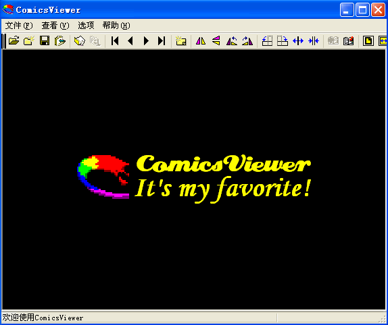Click the dotted page with left arrow icon
The image size is (388, 325).
[x=267, y=40]
